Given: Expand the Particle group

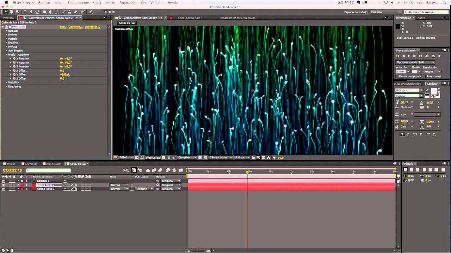Looking at the screenshot, I should tap(6, 39).
